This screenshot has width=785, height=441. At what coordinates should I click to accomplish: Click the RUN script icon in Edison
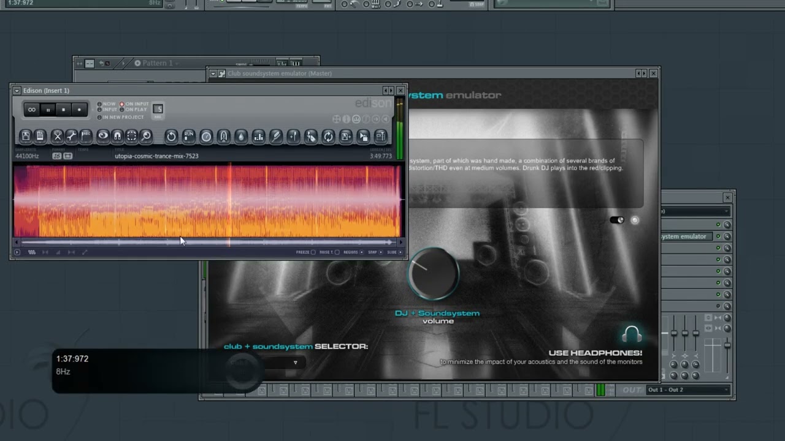point(189,136)
